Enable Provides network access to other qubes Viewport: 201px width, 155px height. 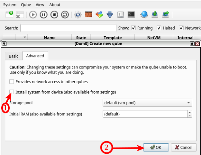(x=12, y=82)
